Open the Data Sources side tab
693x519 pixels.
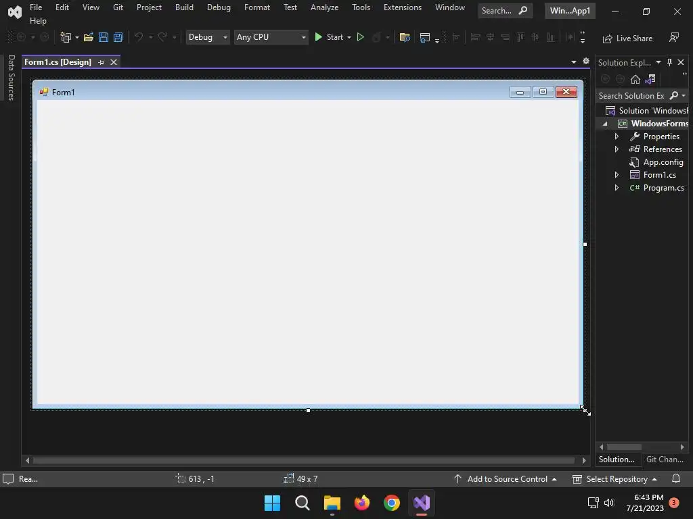(11, 78)
